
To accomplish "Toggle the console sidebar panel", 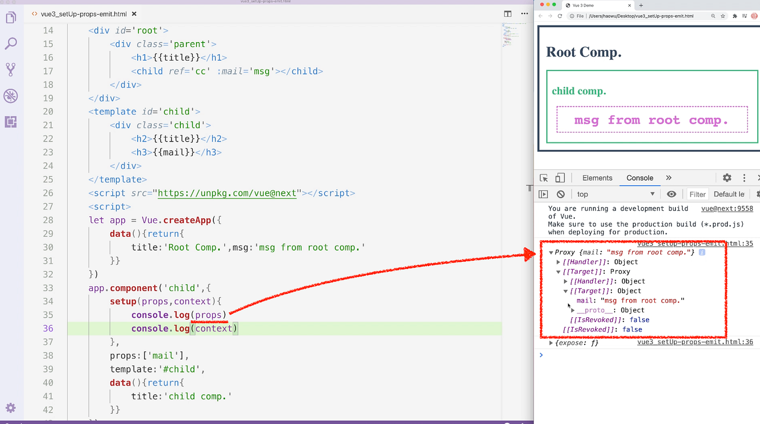I will point(543,194).
